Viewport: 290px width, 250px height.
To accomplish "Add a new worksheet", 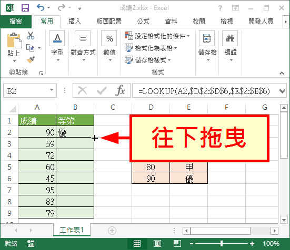I will click(112, 230).
